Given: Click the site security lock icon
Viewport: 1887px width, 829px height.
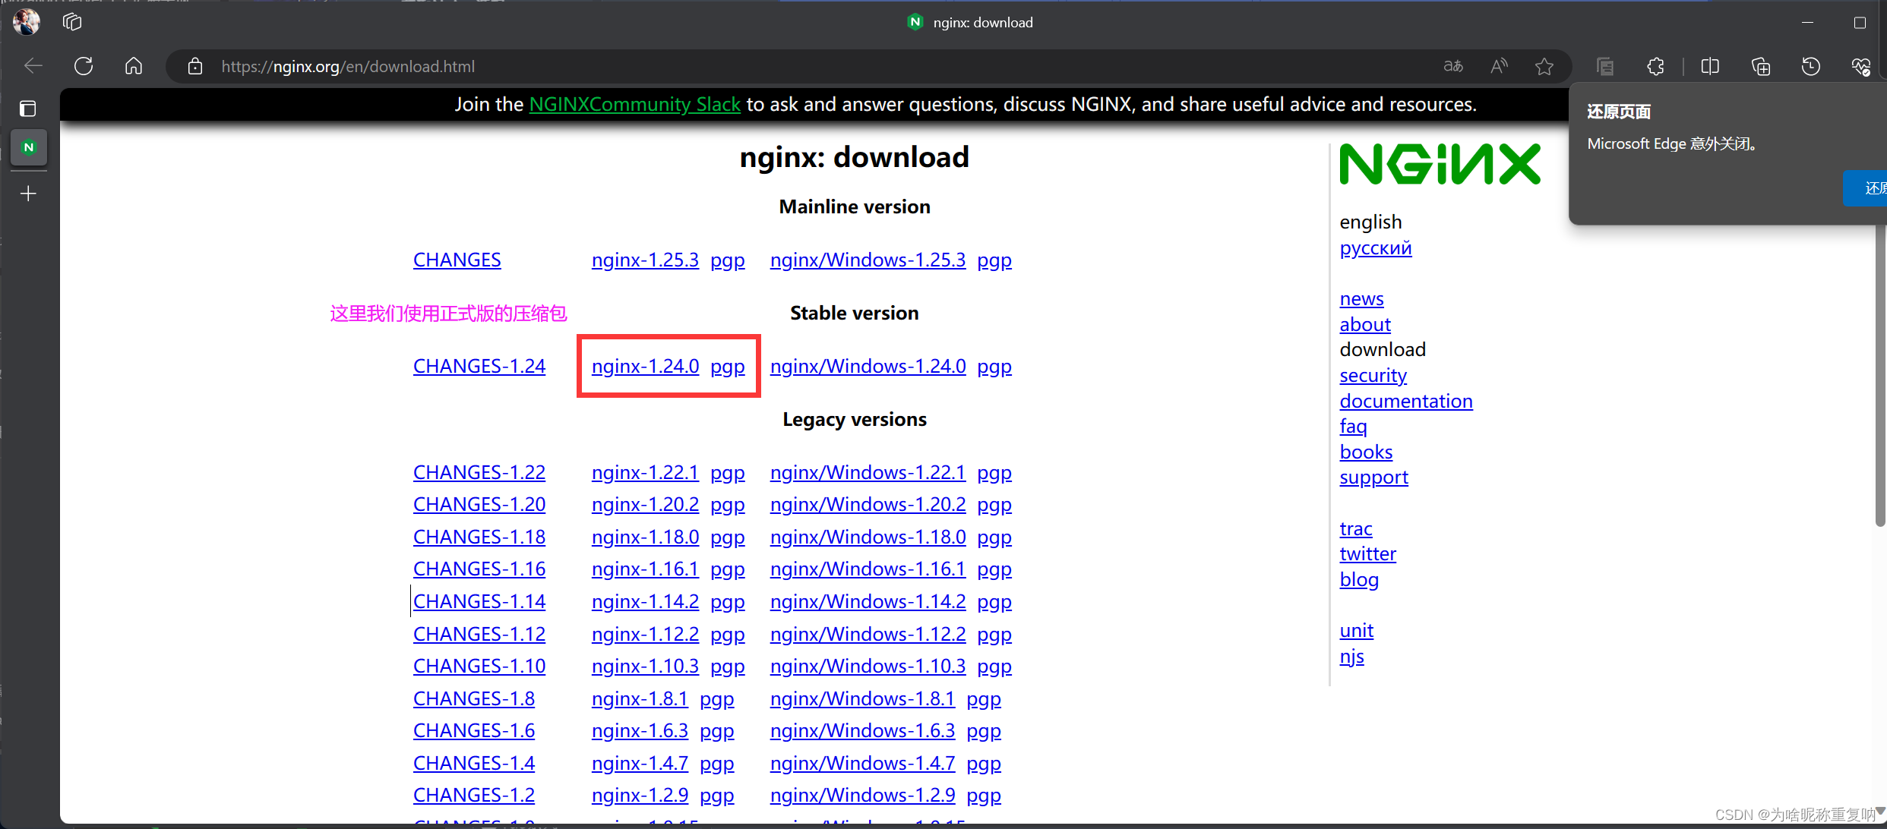Looking at the screenshot, I should (x=195, y=66).
